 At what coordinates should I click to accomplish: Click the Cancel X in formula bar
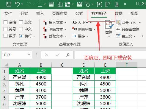(47, 55)
